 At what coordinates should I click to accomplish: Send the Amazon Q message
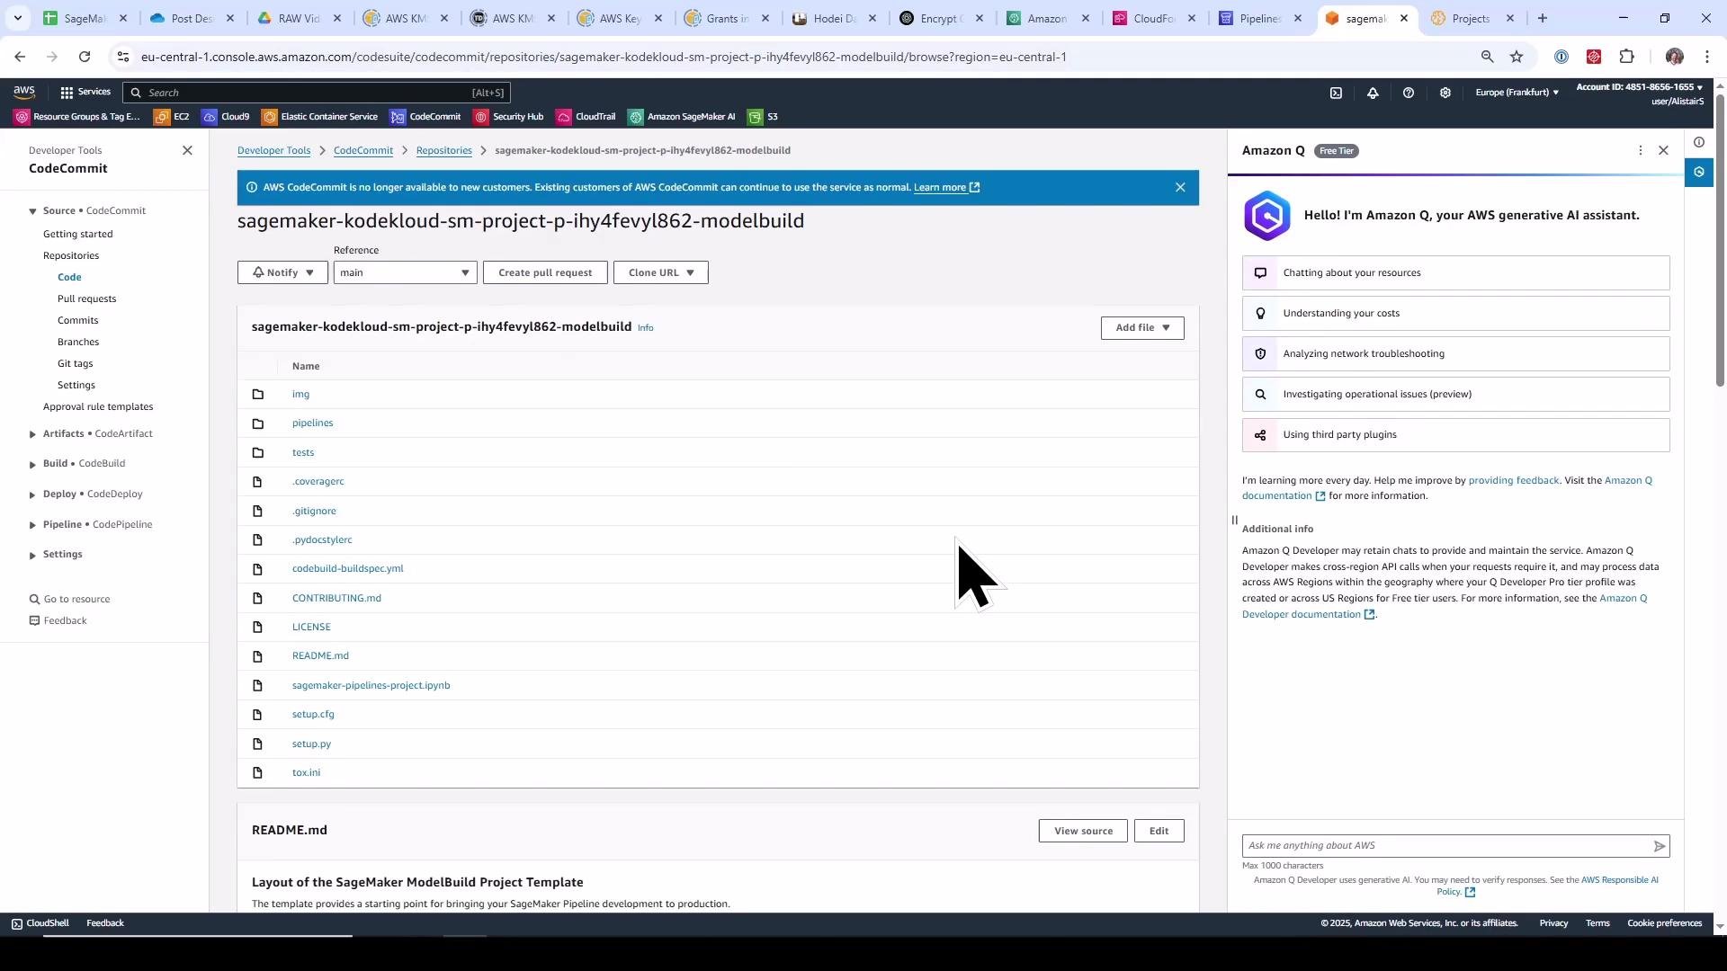[x=1660, y=846]
